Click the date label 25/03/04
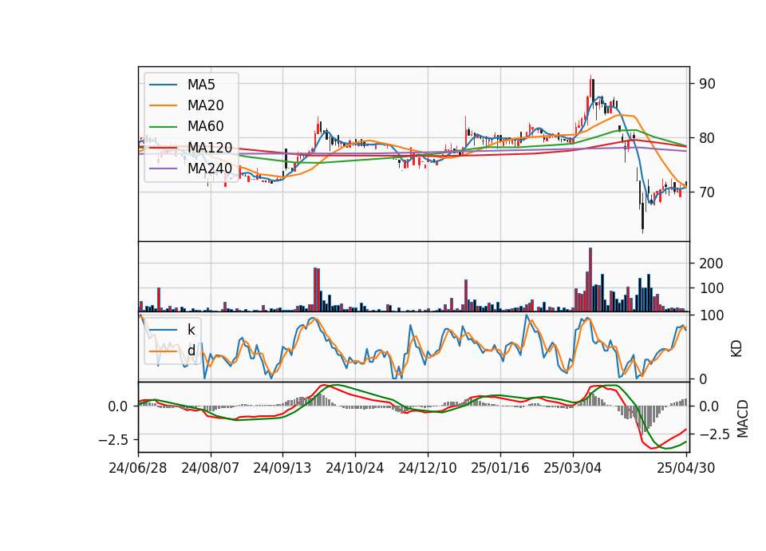This screenshot has height=551, width=766. pos(573,468)
